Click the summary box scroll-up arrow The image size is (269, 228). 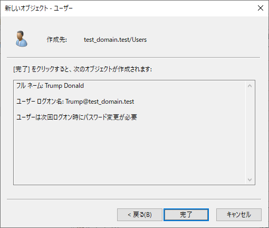click(x=249, y=86)
